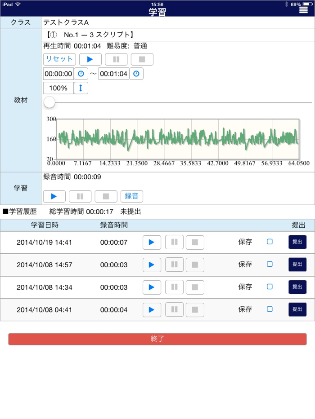The image size is (315, 419).
Task: Submit the 2014/10/08 14:34 recording
Action: (297, 287)
